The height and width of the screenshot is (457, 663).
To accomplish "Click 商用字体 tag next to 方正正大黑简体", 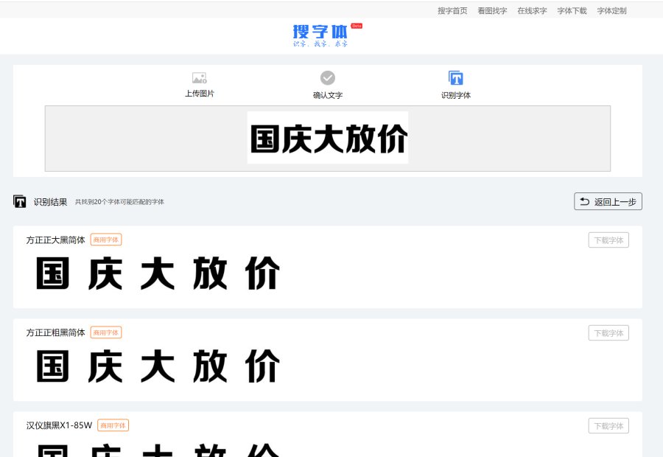I will (106, 240).
